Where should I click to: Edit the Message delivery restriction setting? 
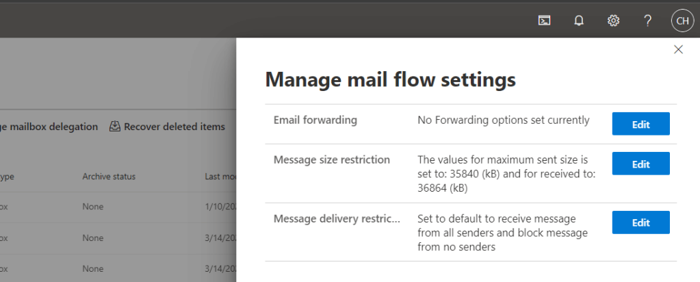point(640,222)
